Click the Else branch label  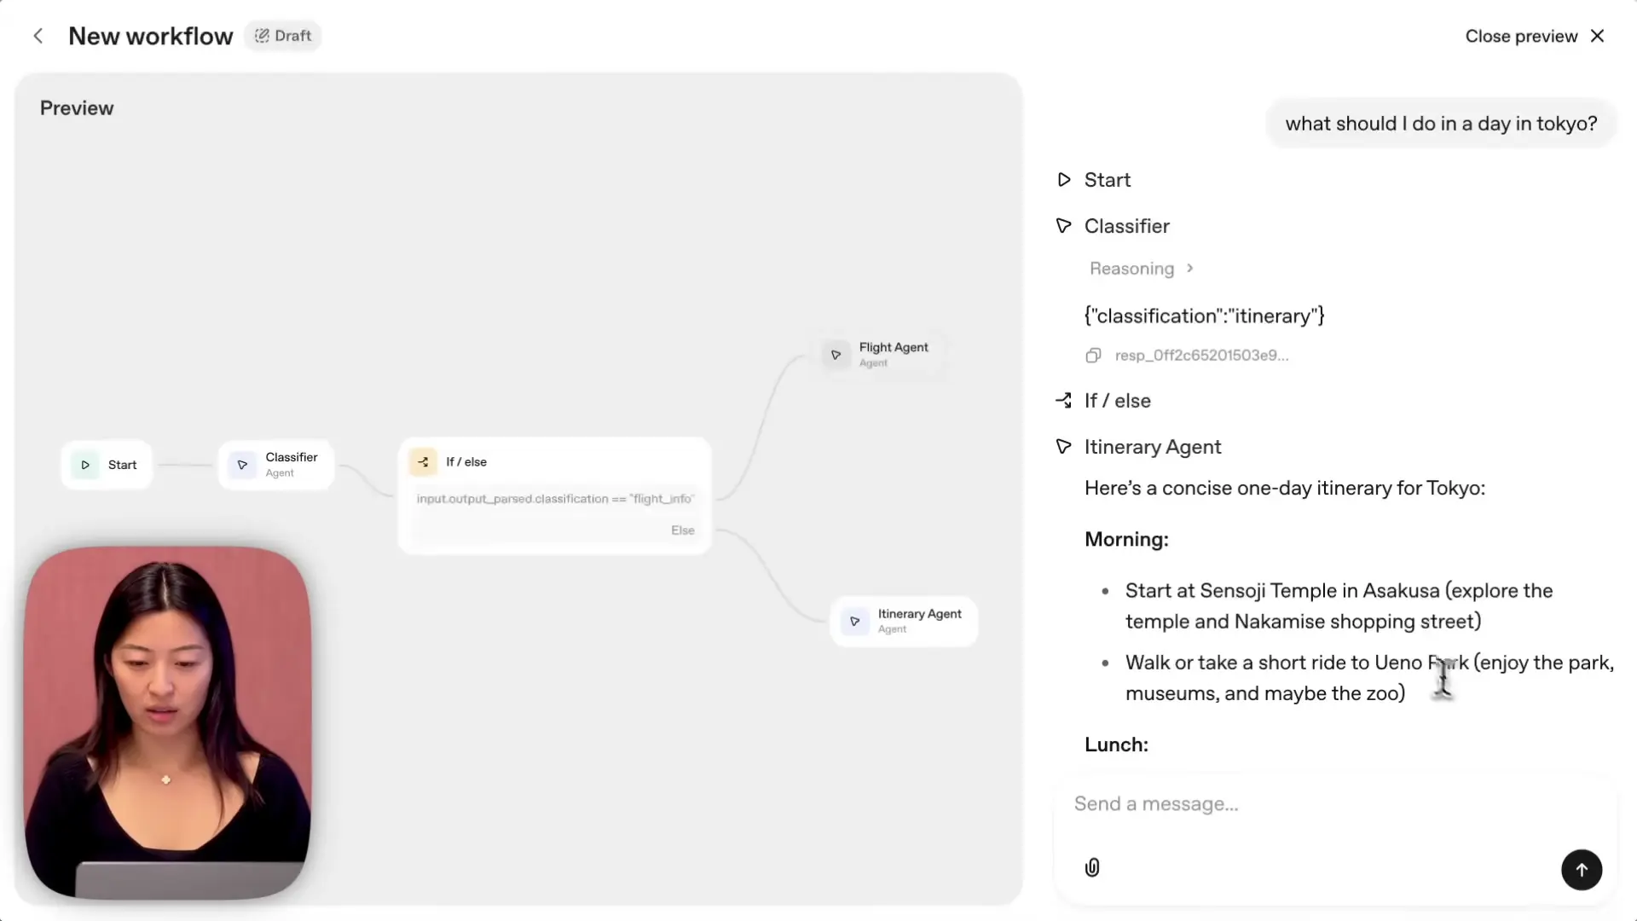682,530
